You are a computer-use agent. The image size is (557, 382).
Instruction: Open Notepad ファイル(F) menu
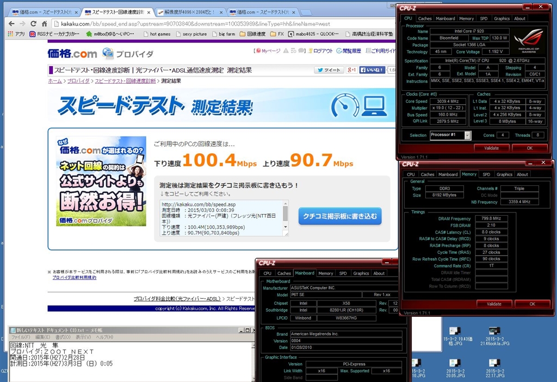[21, 337]
